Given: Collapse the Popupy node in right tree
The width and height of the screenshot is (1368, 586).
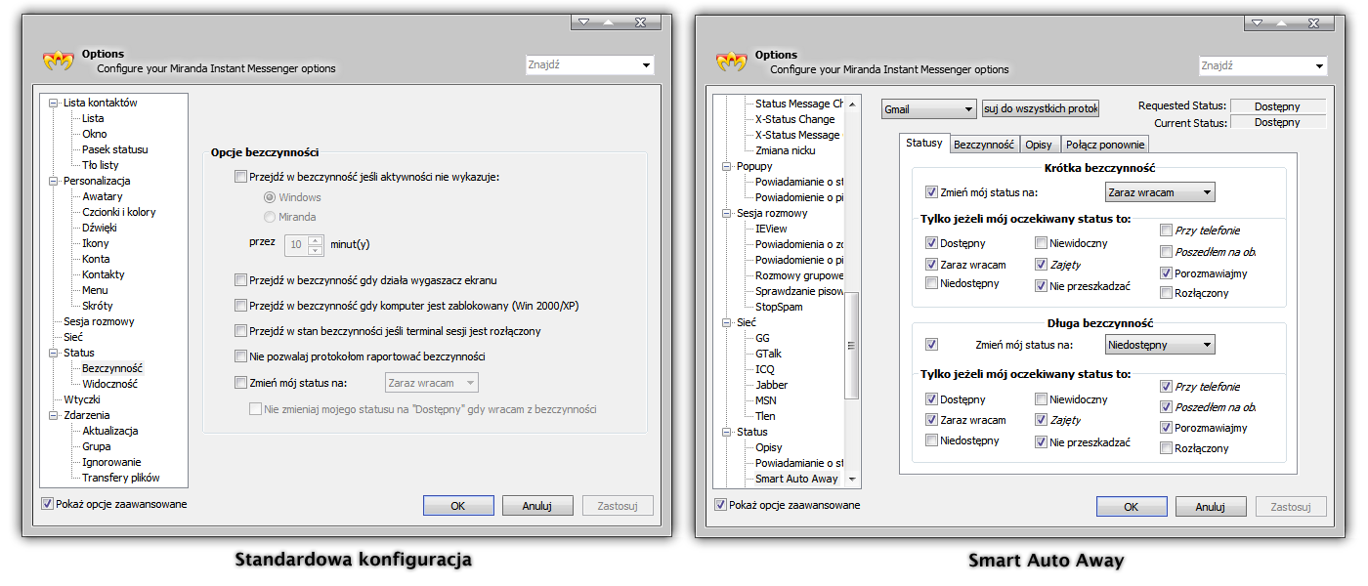Looking at the screenshot, I should pyautogui.click(x=727, y=166).
